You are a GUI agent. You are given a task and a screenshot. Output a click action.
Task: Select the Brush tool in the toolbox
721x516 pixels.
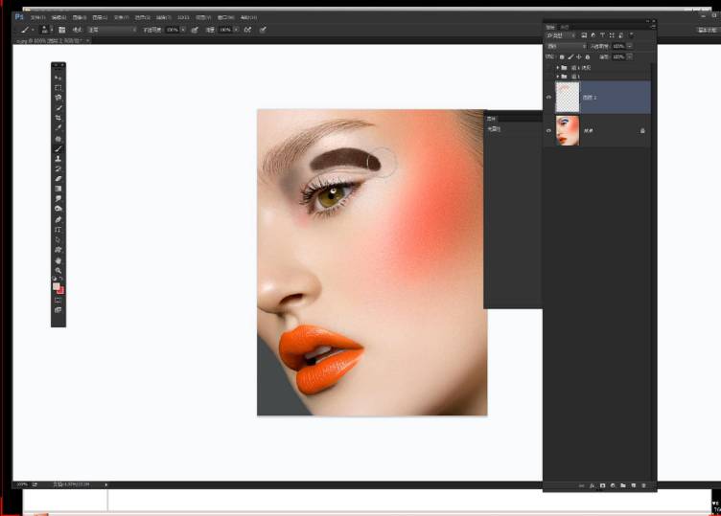click(x=58, y=148)
